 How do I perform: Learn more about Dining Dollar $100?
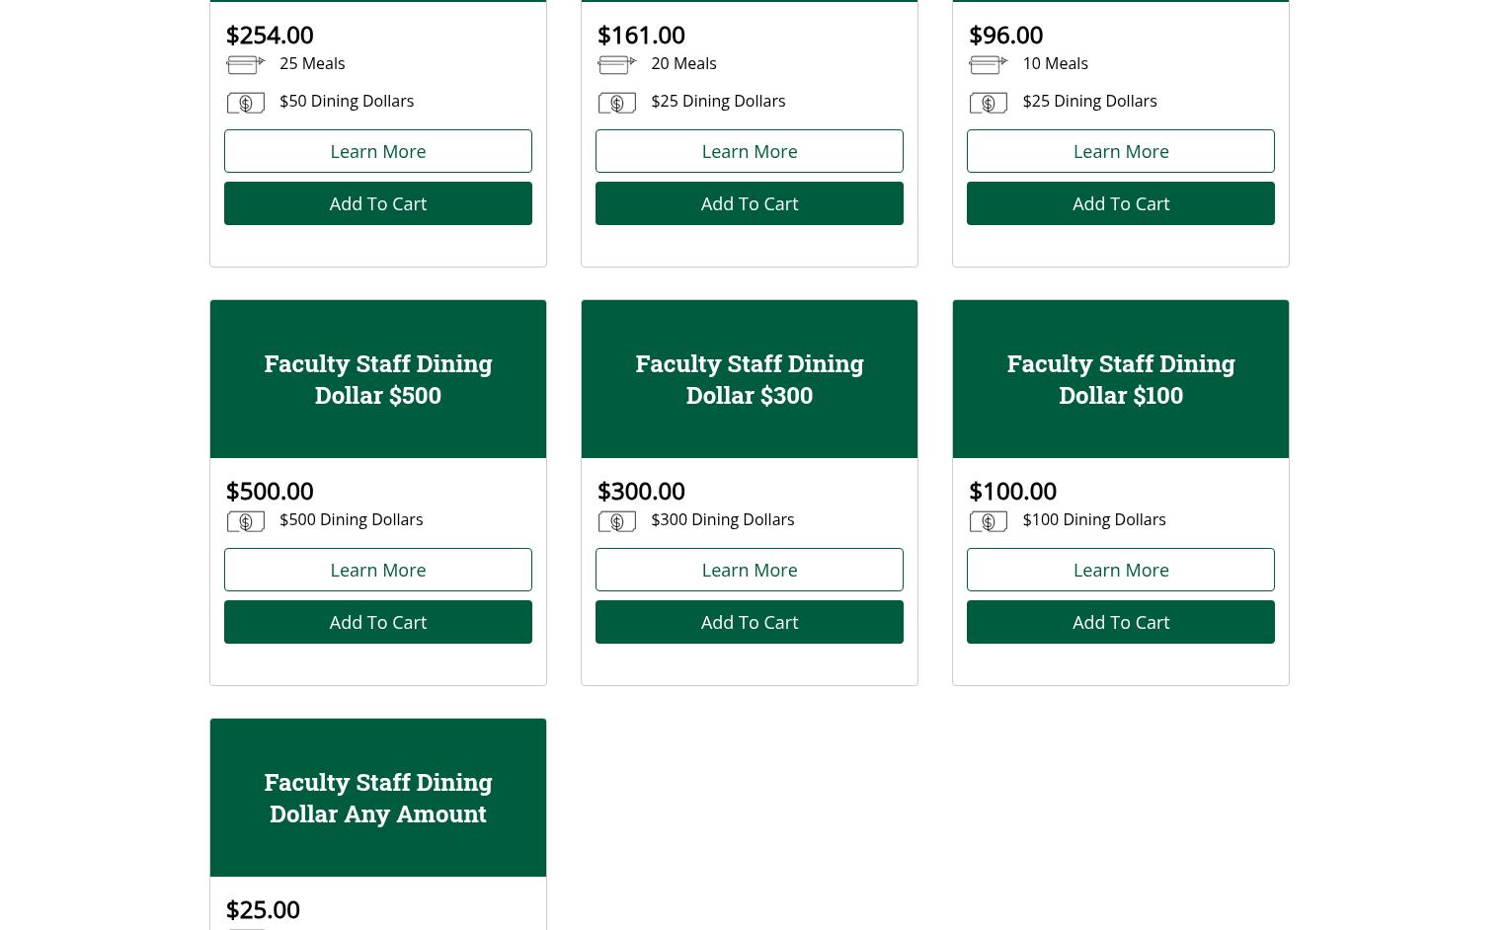1120,570
